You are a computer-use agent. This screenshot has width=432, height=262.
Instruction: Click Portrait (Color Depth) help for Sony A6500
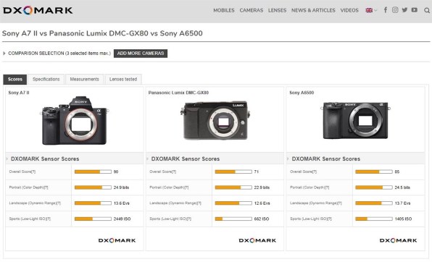point(327,187)
